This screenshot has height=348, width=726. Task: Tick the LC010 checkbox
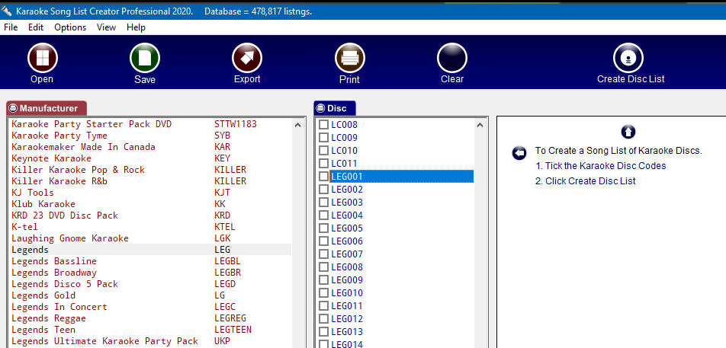tap(323, 151)
